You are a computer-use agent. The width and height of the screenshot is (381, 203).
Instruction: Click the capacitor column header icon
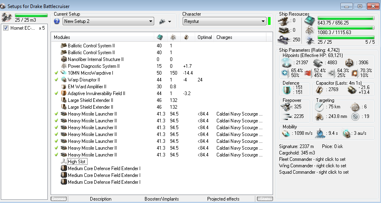point(186,37)
